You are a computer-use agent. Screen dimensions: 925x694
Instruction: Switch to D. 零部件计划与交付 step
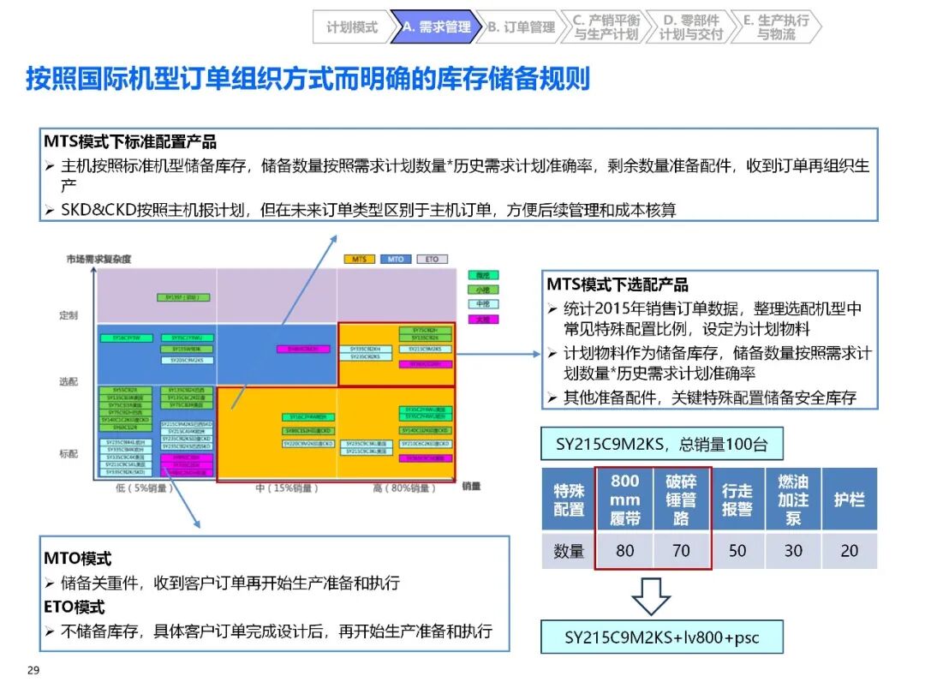(x=691, y=27)
